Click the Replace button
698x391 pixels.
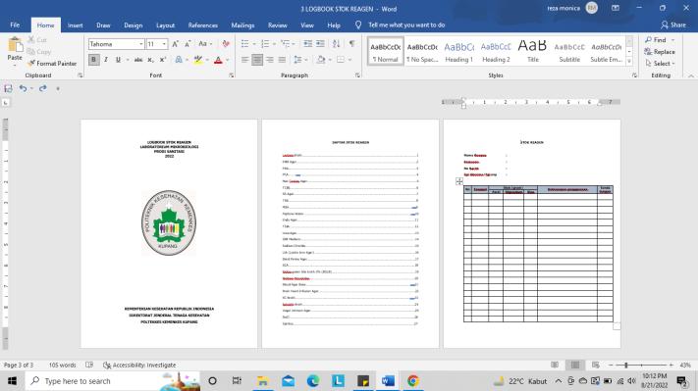660,52
